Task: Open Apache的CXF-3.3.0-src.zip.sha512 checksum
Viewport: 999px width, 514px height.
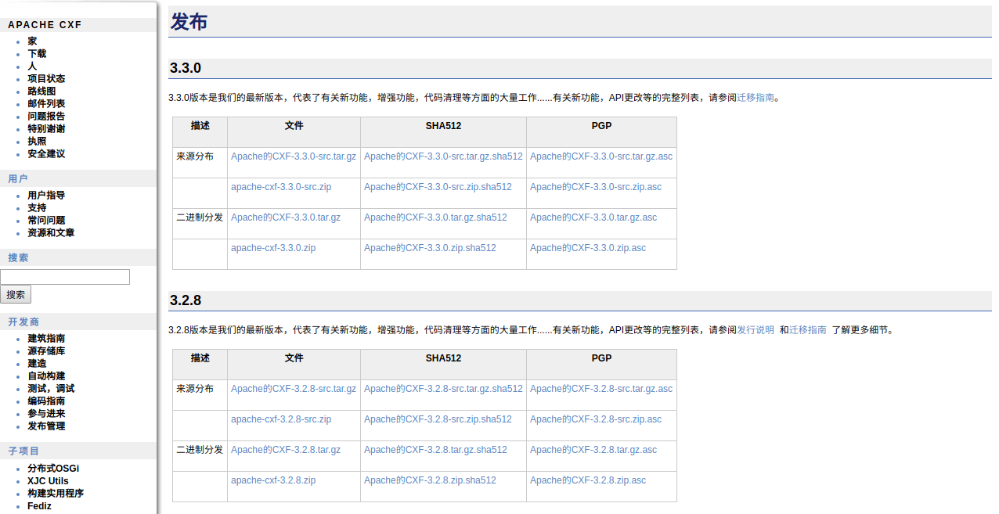Action: (438, 187)
